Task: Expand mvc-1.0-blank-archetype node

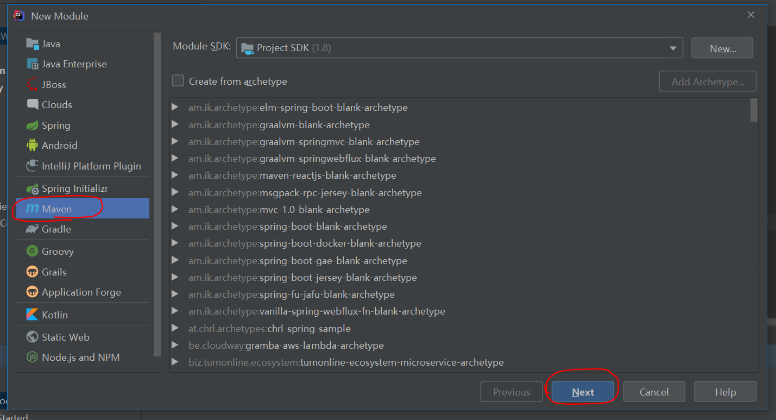Action: (175, 209)
